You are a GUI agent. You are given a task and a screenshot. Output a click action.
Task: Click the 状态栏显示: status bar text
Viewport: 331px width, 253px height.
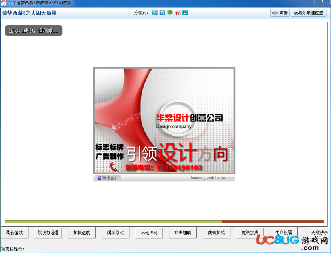click(13, 249)
